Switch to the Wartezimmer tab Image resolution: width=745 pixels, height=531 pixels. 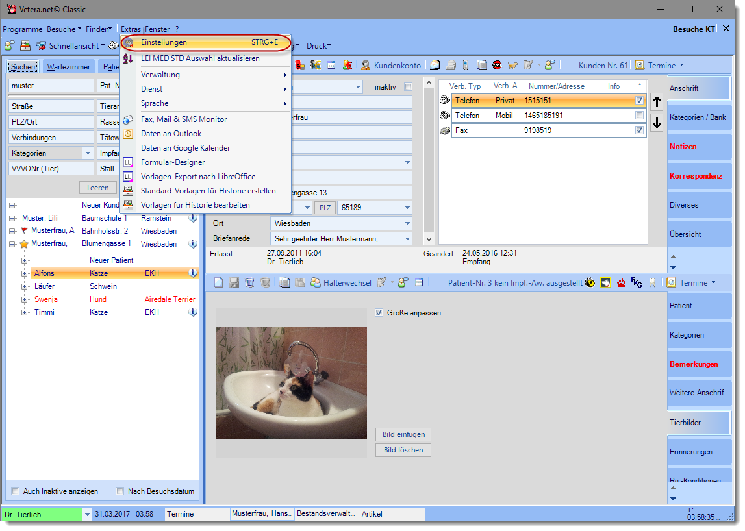tap(69, 67)
